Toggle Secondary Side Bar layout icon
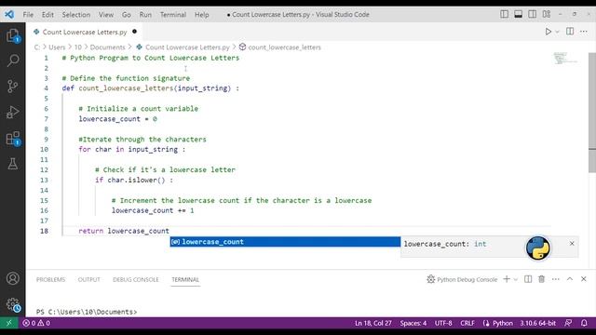596x335 pixels. (532, 15)
